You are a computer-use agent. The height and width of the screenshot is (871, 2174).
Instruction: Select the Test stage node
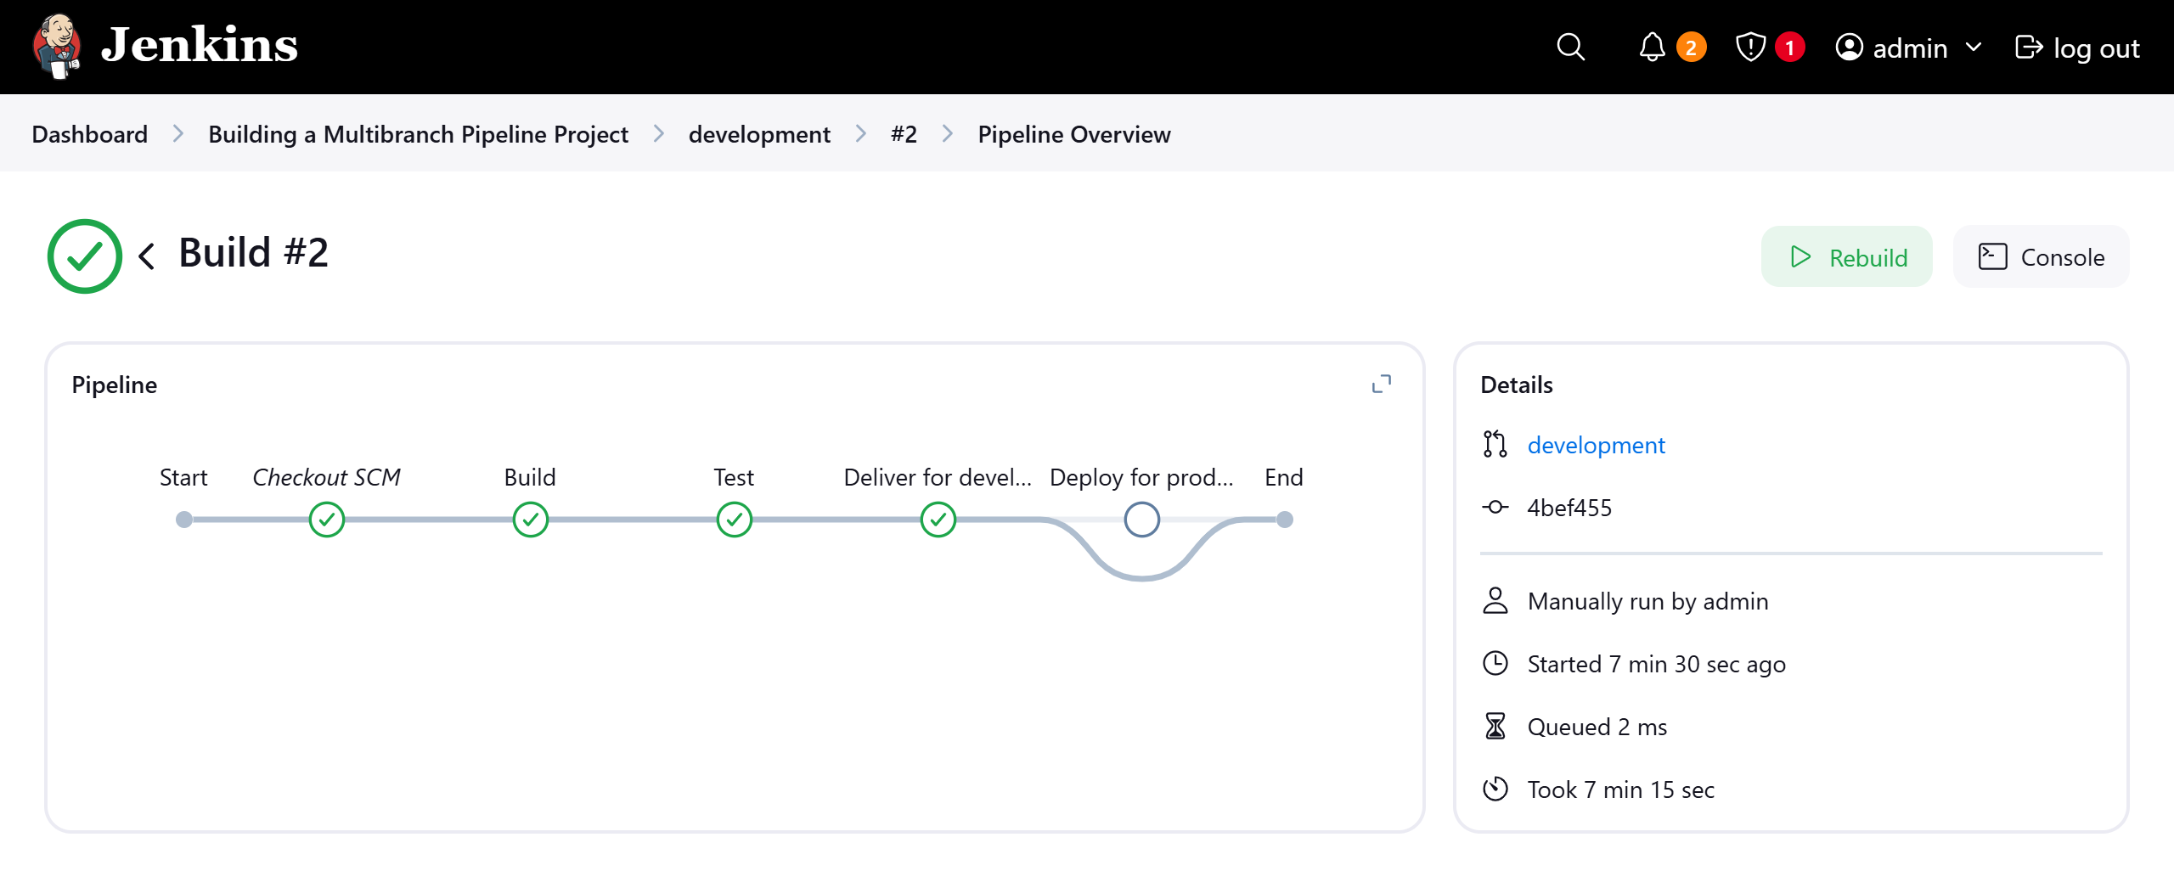[735, 520]
